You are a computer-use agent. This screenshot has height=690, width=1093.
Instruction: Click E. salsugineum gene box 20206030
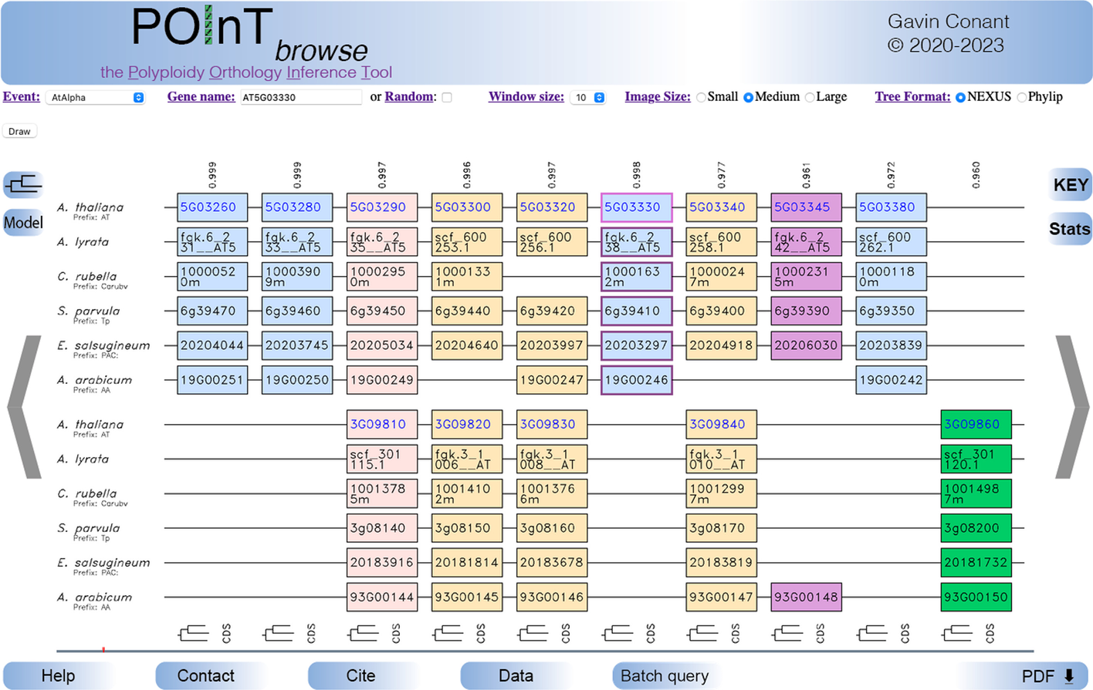pos(807,346)
